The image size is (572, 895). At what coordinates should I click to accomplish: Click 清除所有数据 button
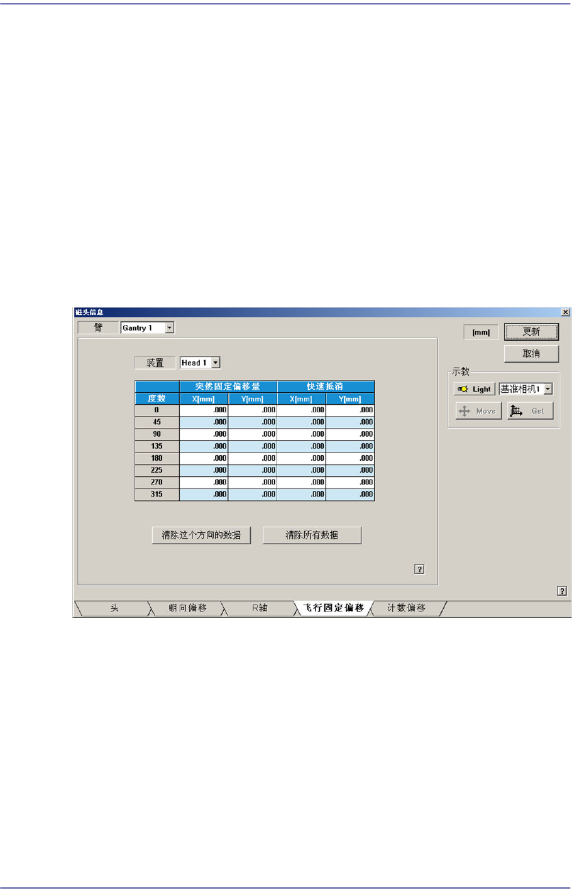[x=312, y=535]
